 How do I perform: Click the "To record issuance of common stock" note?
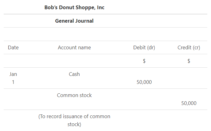click(x=74, y=120)
